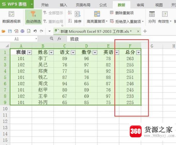Expand the WPS 表格 application menu arrow

[32, 4]
